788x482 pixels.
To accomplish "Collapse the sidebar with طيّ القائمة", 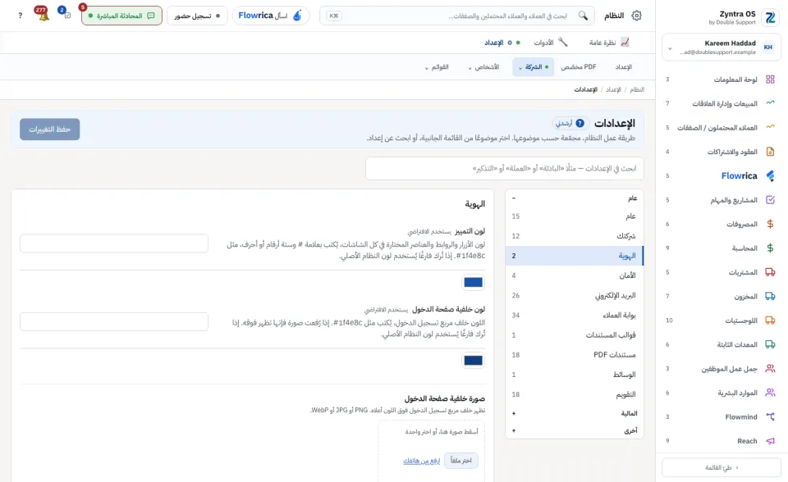I will coord(722,467).
